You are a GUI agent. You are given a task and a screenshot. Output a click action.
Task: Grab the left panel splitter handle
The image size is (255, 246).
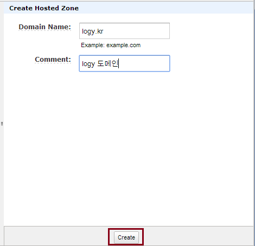[2, 124]
